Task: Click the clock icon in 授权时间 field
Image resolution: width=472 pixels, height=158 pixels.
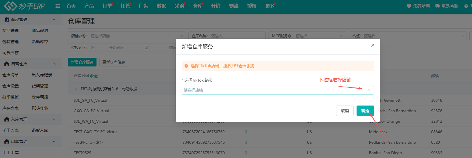Action: pyautogui.click(x=93, y=48)
